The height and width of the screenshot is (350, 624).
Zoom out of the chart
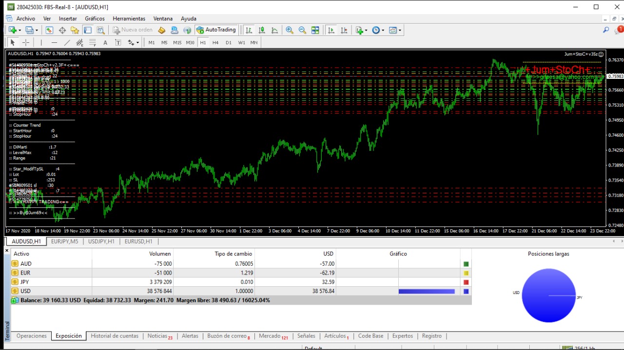302,30
